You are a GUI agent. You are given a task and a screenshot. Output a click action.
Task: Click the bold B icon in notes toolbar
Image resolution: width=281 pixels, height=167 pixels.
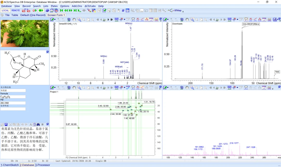[42, 124]
